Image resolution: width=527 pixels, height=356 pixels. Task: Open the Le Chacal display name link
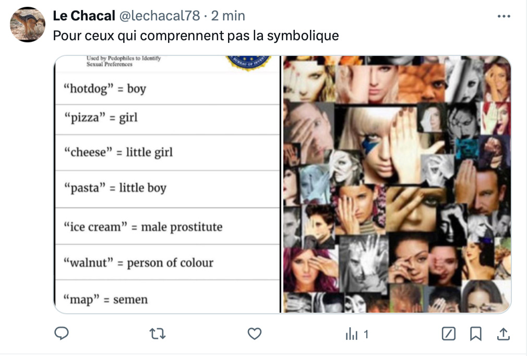84,16
